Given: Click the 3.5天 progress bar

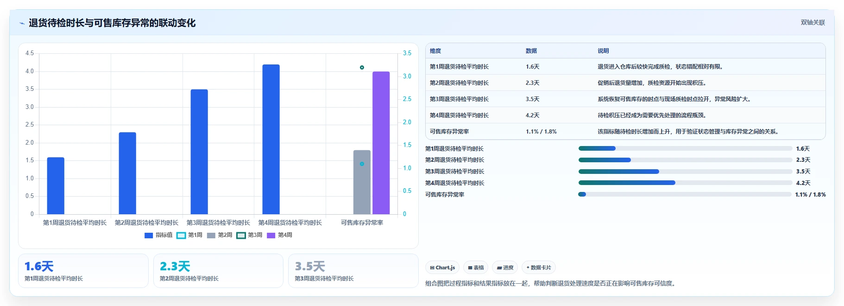Looking at the screenshot, I should [x=685, y=172].
